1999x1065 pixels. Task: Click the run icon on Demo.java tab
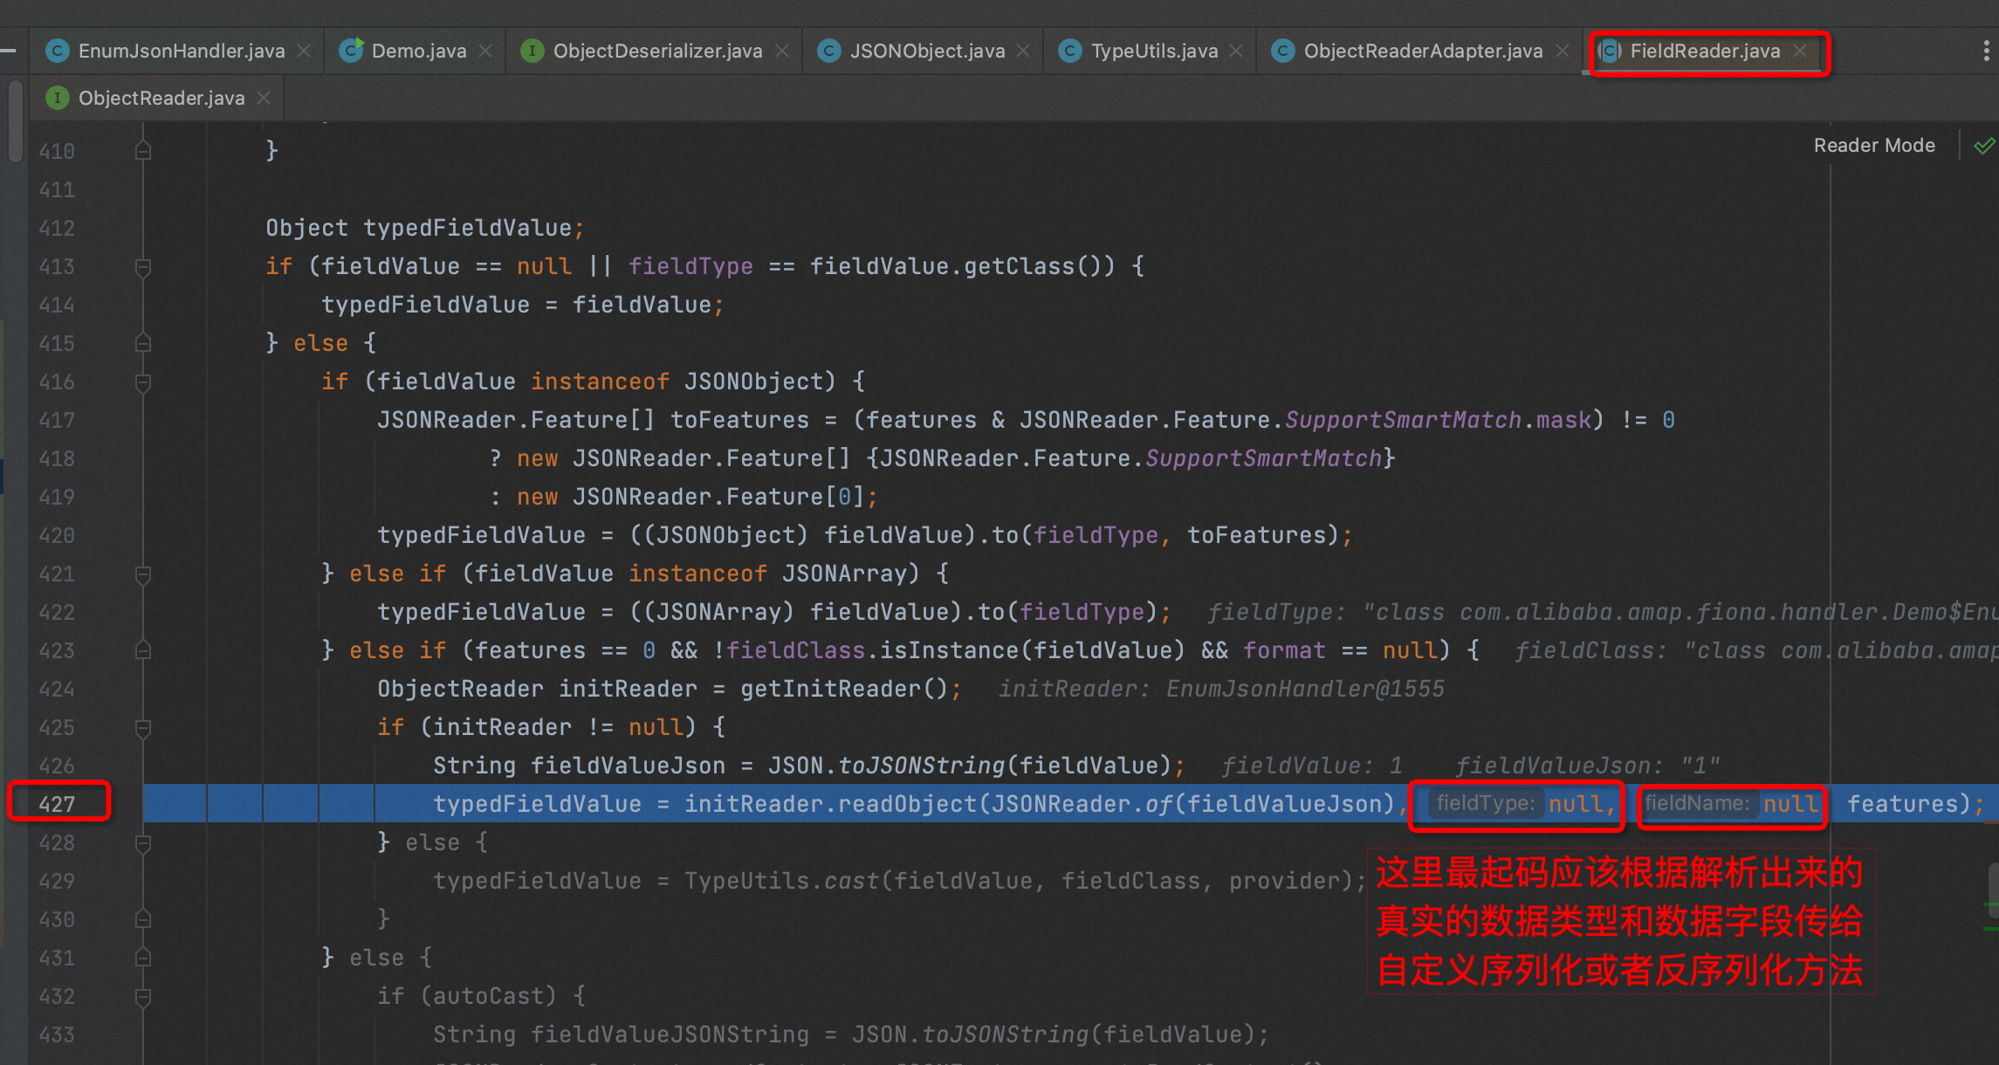(351, 51)
